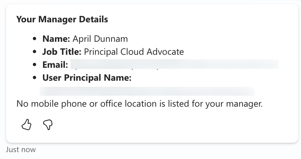The width and height of the screenshot is (301, 159).
Task: Select the 'Principal Cloud Advocate' text
Action: click(134, 52)
